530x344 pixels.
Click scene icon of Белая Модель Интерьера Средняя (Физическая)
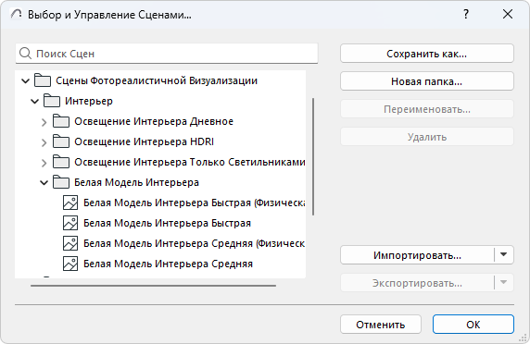click(70, 243)
